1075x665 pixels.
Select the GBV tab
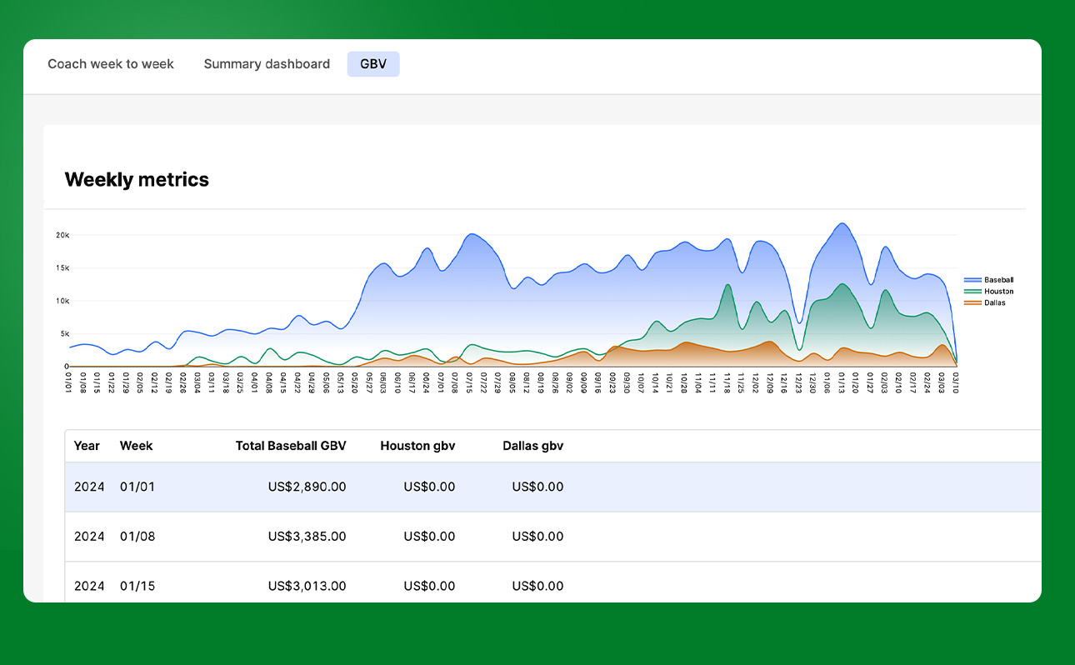[x=373, y=64]
